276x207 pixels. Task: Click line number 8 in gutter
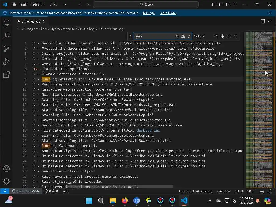click(26, 79)
